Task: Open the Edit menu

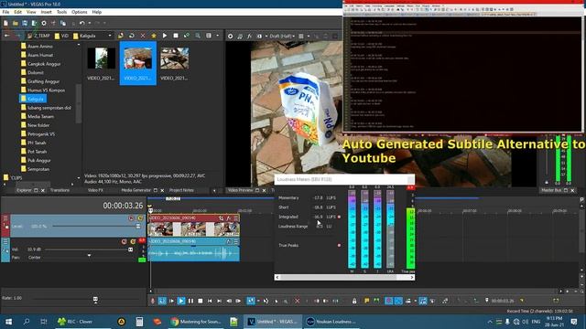Action: pyautogui.click(x=17, y=12)
